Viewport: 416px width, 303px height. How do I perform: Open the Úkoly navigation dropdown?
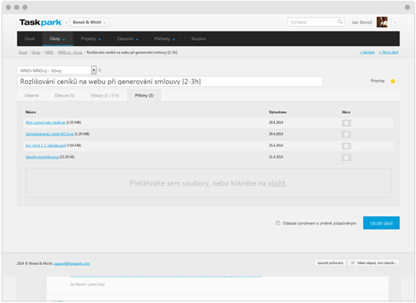coord(58,39)
